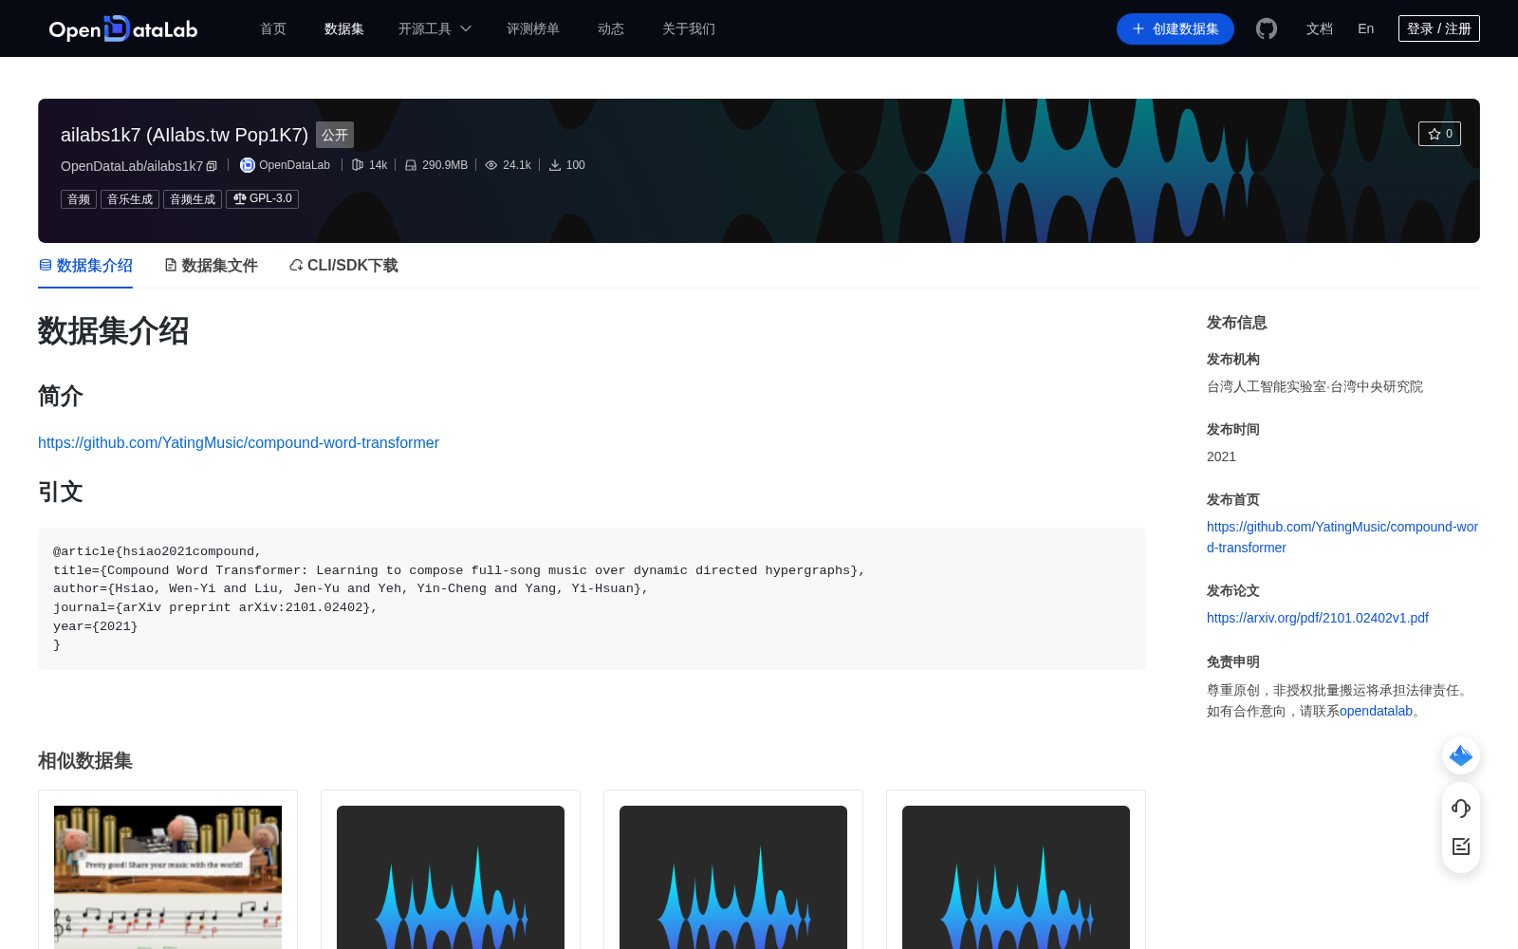
Task: Switch language to En
Action: tap(1365, 28)
